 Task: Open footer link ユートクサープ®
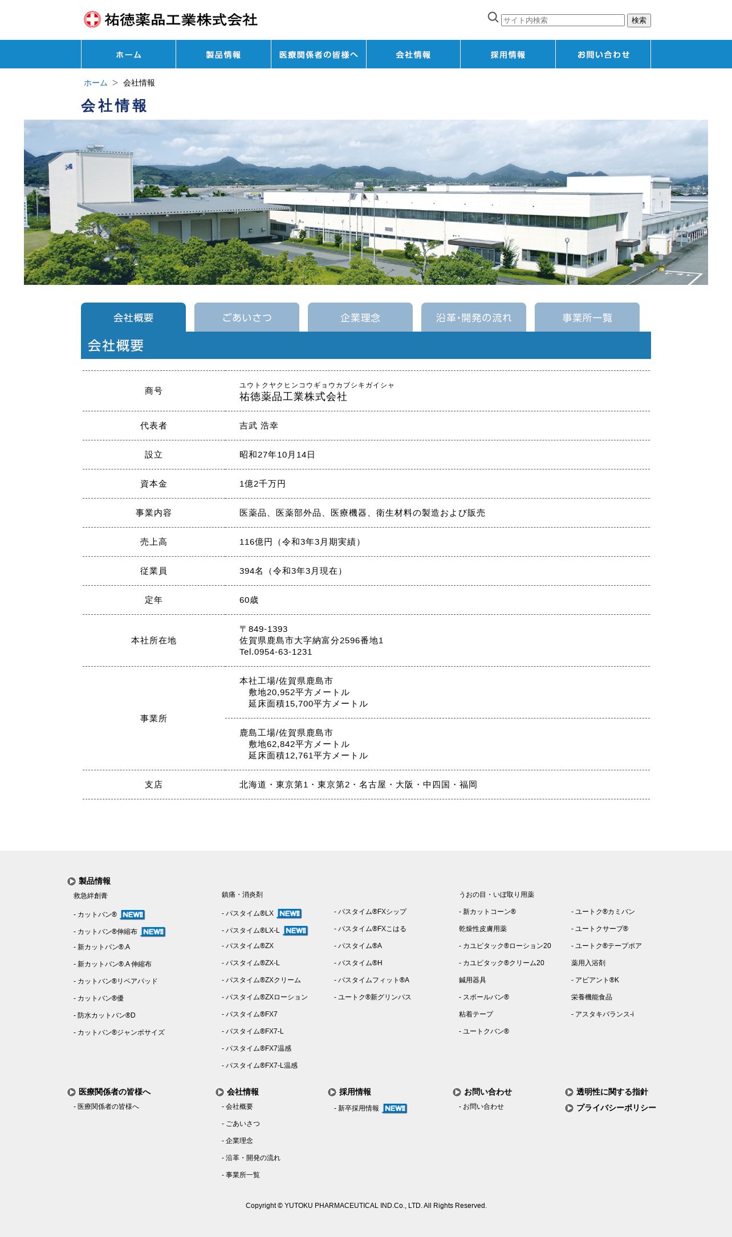600,929
